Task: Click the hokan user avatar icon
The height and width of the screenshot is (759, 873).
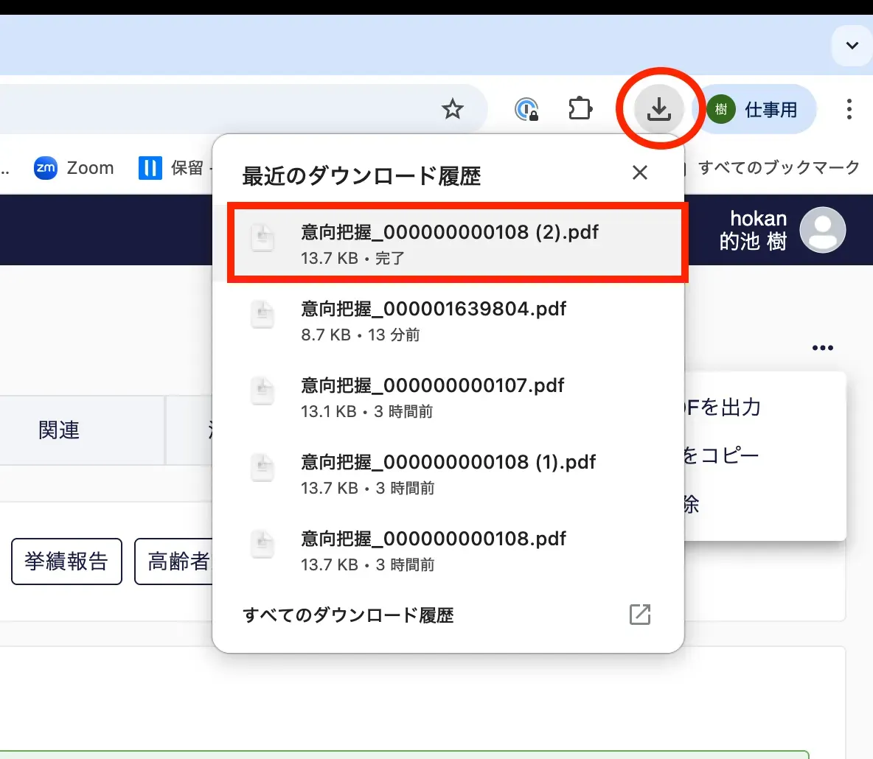Action: coord(822,230)
